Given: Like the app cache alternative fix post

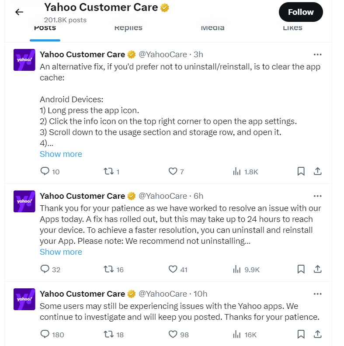Looking at the screenshot, I should pyautogui.click(x=173, y=172).
